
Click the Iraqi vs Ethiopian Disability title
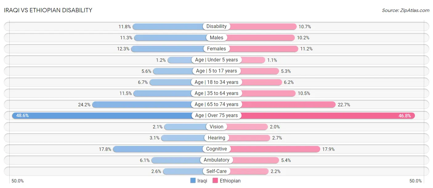click(48, 10)
